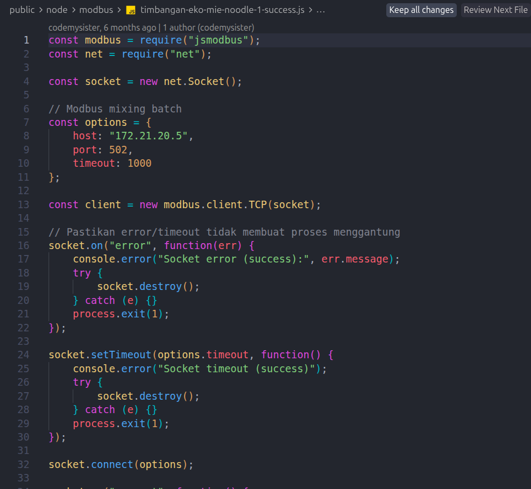Click the port value 502
The height and width of the screenshot is (489, 531).
tap(118, 150)
